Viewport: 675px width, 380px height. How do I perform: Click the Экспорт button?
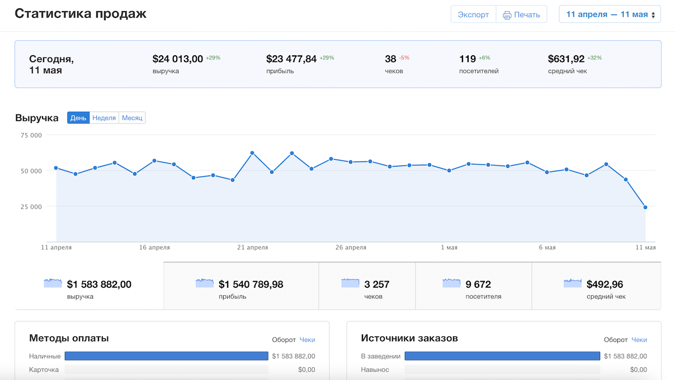click(x=473, y=15)
